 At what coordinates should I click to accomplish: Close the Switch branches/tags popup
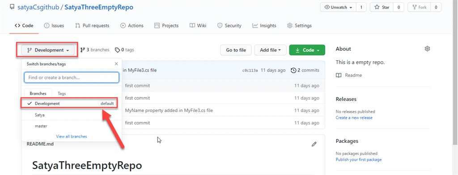pyautogui.click(x=116, y=64)
